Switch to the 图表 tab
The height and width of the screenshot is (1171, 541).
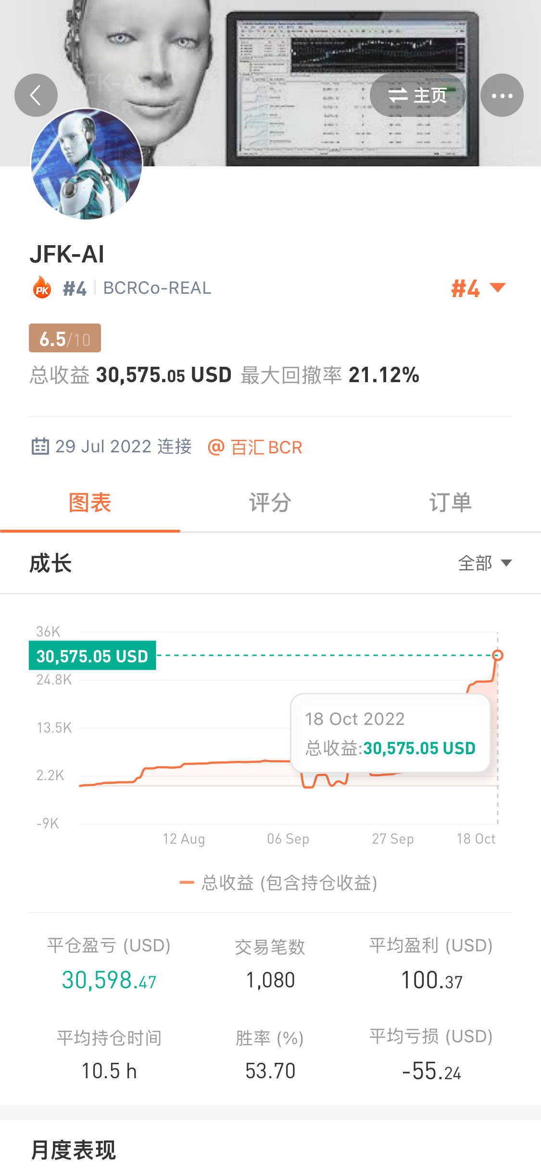90,503
